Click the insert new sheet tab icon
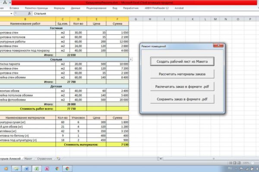This screenshot has height=172, width=259. coord(58,159)
